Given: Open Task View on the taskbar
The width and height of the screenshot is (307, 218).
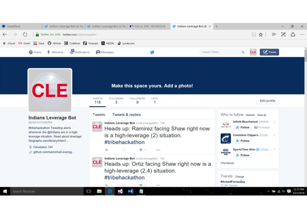Looking at the screenshot, I should coord(89,191).
